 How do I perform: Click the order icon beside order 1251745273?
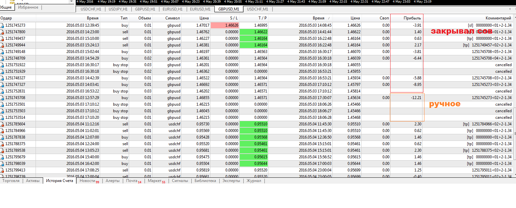pos(2,25)
